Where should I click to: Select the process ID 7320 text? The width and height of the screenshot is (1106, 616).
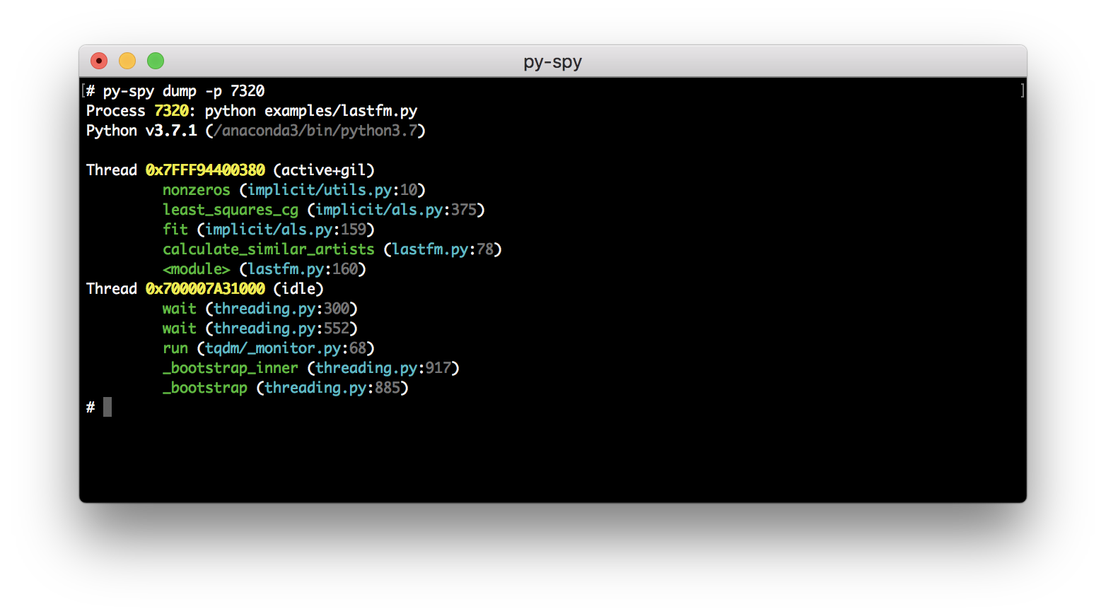[172, 111]
